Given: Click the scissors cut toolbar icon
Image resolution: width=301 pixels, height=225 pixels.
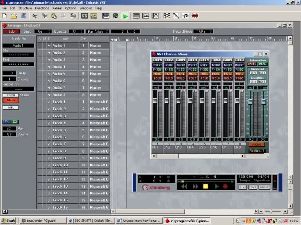Looking at the screenshot, I should 35,16.
